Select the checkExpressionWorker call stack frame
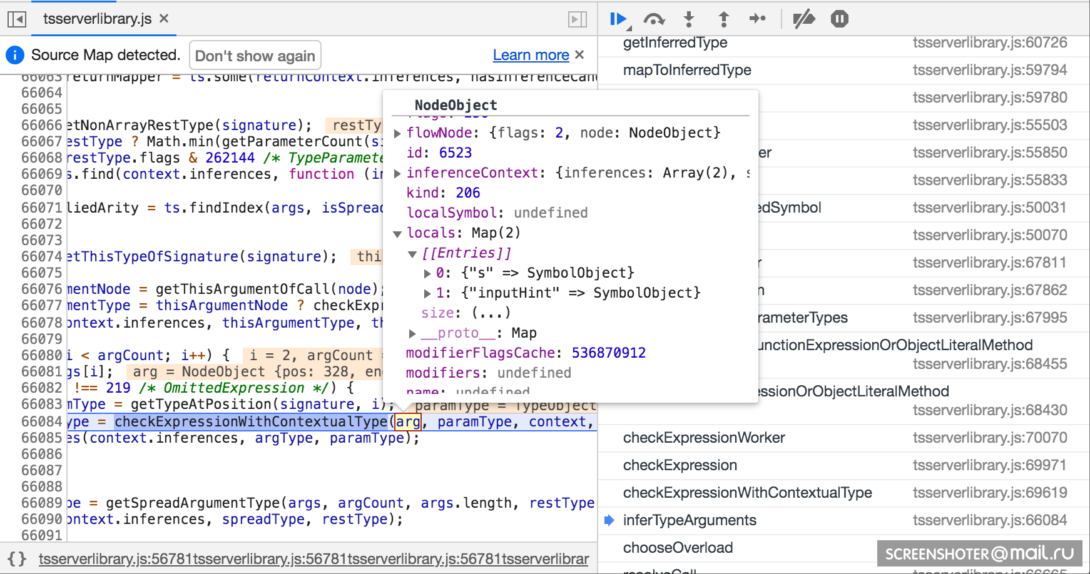This screenshot has height=574, width=1090. [703, 438]
